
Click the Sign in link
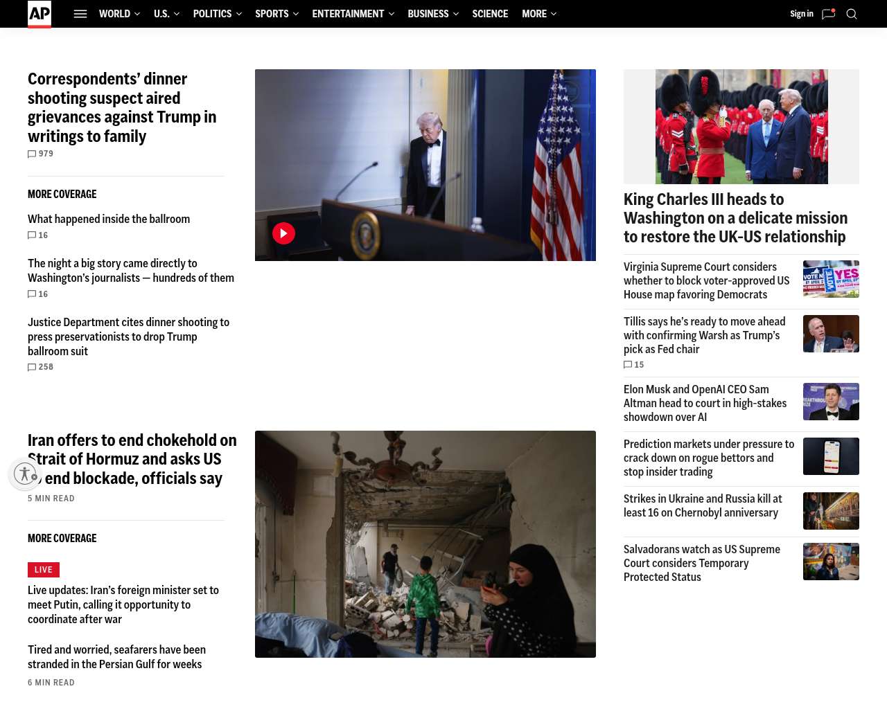[802, 14]
